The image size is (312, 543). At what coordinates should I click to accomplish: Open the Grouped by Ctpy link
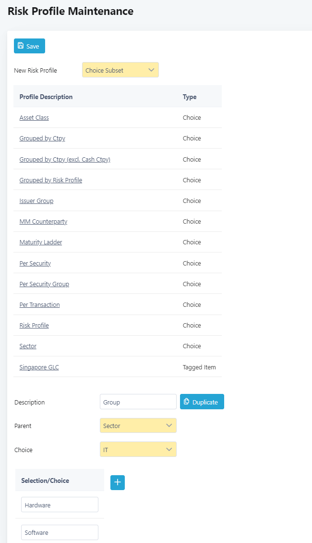point(42,139)
